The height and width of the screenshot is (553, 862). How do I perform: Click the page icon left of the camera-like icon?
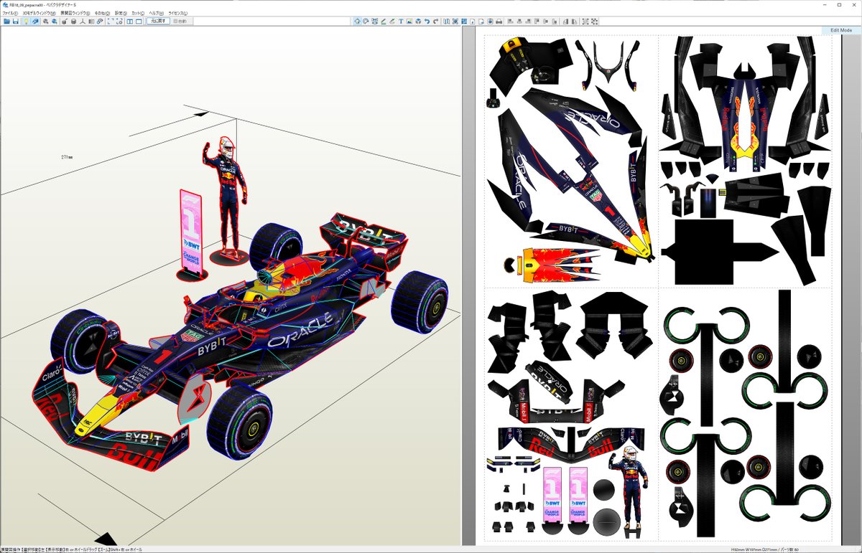click(x=481, y=22)
